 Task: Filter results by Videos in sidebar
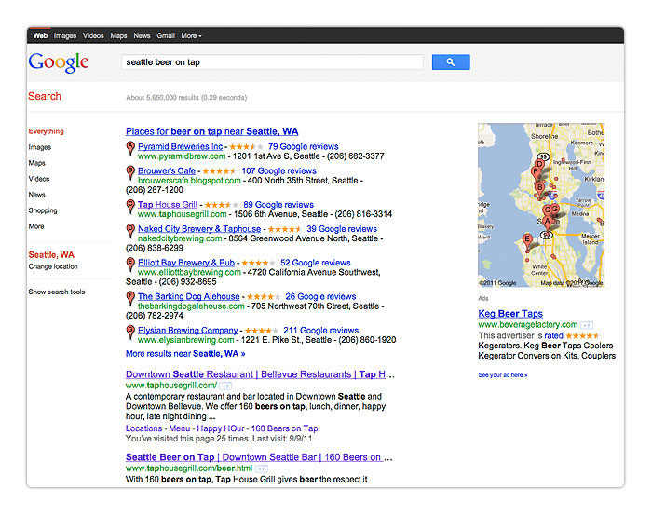[39, 179]
